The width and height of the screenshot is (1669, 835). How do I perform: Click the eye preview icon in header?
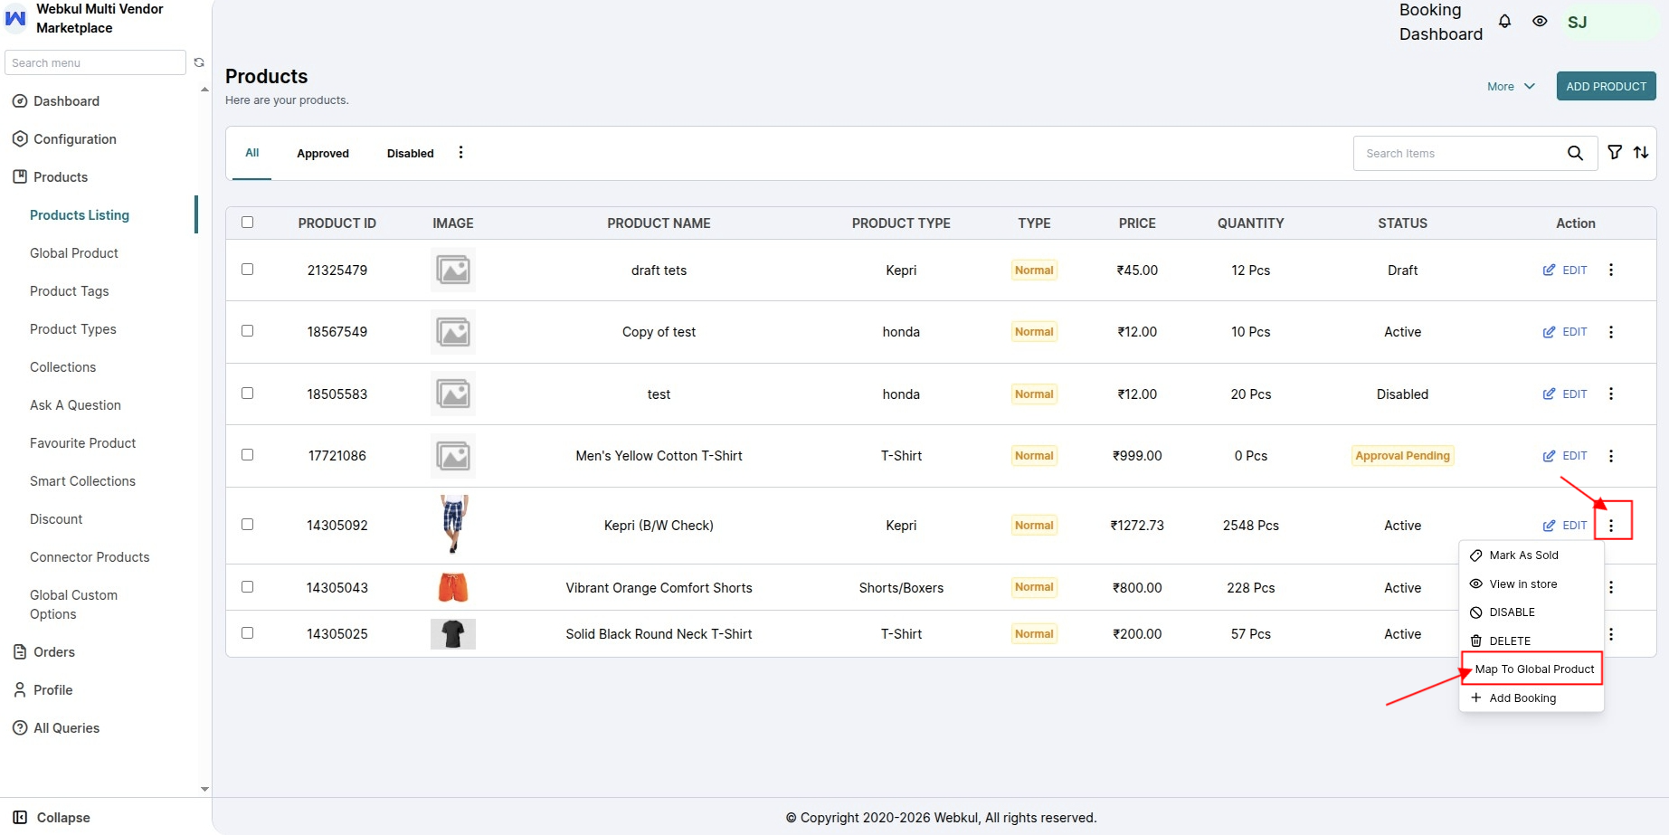point(1540,22)
